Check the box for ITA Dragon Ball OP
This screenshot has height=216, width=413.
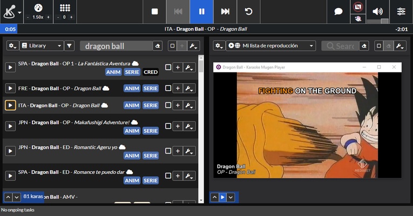click(168, 105)
